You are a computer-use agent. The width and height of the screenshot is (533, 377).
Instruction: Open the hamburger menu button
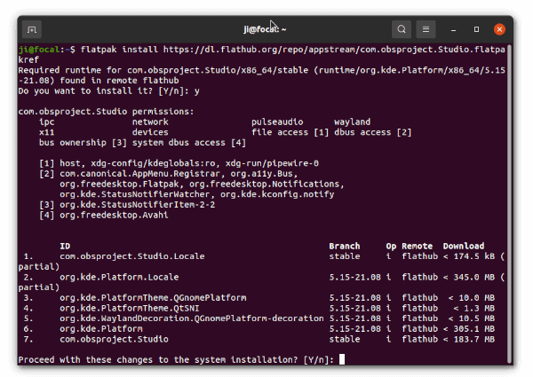point(426,29)
